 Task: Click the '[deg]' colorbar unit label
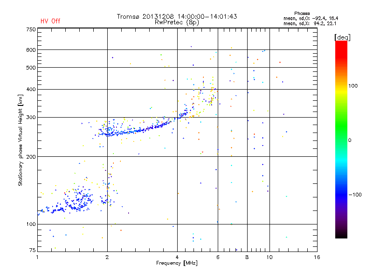coord(342,37)
